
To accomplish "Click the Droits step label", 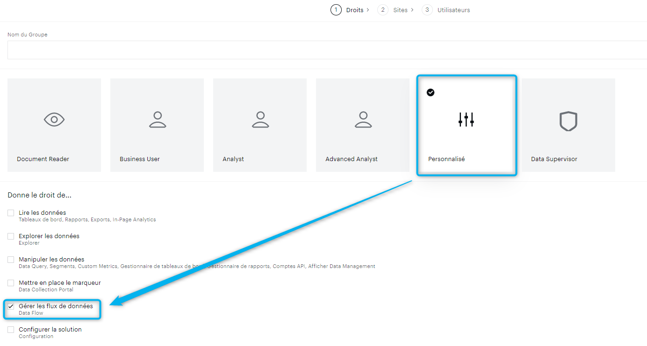I will click(355, 10).
